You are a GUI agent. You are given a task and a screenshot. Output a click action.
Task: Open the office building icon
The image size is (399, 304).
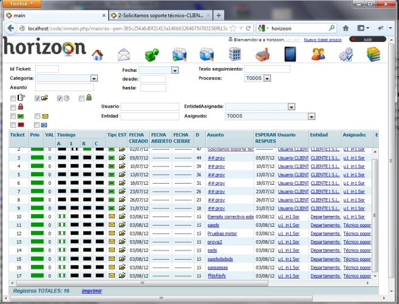click(234, 54)
